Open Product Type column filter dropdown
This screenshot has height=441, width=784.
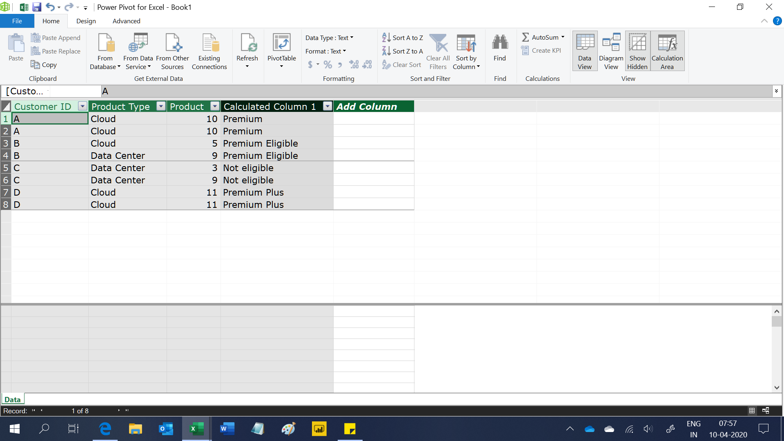161,106
